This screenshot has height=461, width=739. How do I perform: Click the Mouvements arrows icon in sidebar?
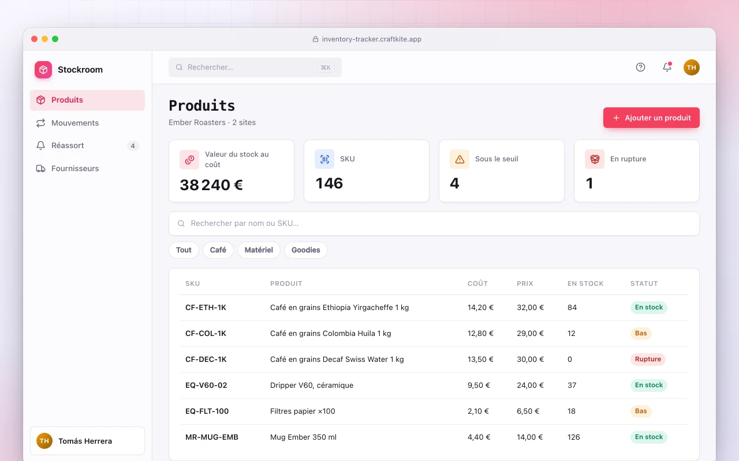click(40, 123)
